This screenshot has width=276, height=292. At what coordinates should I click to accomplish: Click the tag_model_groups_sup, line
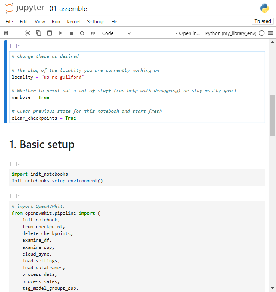[x=50, y=288]
